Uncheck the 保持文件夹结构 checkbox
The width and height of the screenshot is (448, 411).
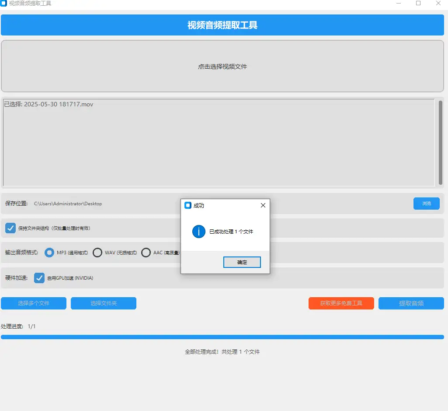pyautogui.click(x=10, y=228)
